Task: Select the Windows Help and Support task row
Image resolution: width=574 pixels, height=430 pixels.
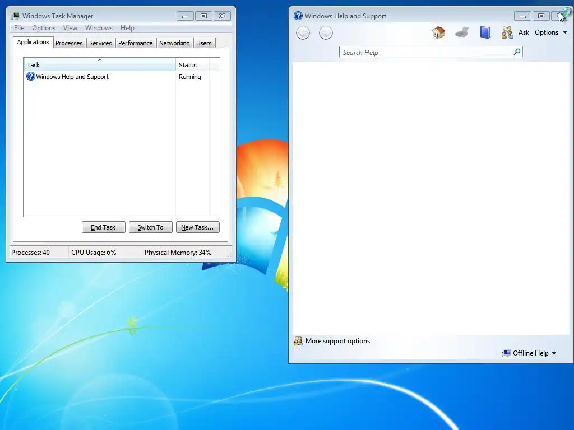Action: point(122,77)
